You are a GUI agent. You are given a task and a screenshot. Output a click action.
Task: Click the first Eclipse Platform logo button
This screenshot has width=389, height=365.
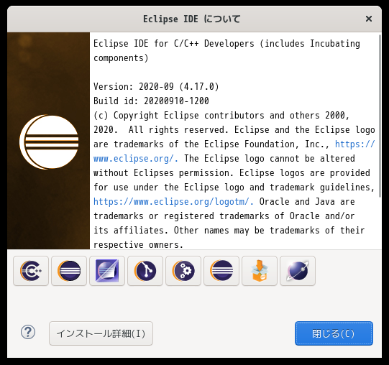pos(69,271)
